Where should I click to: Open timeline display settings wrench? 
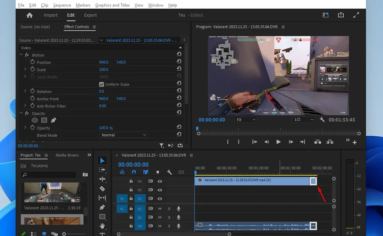click(169, 172)
